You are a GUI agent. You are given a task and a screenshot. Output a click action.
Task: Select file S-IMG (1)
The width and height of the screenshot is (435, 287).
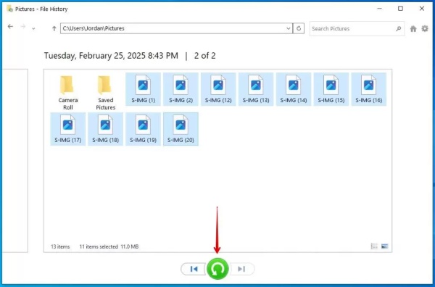[x=143, y=89]
